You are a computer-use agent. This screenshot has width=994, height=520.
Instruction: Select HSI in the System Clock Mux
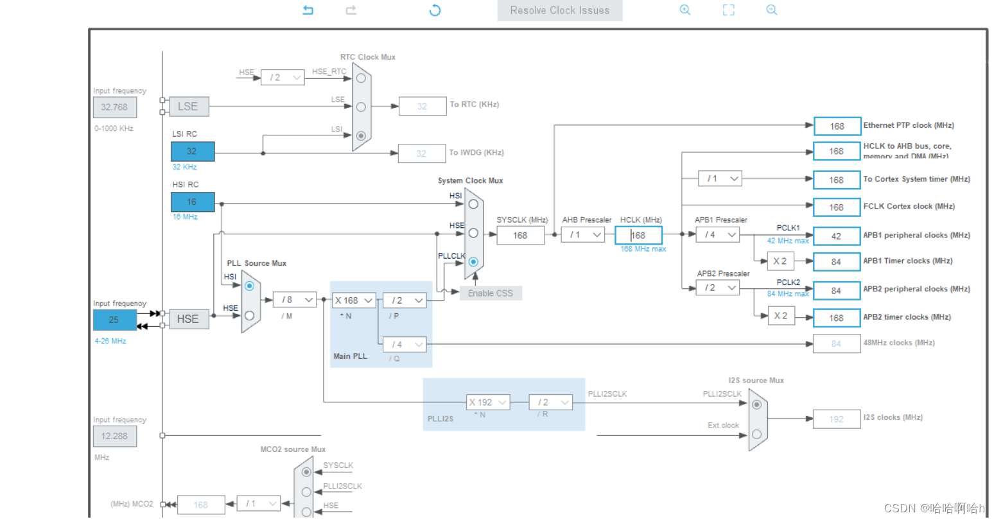coord(473,204)
